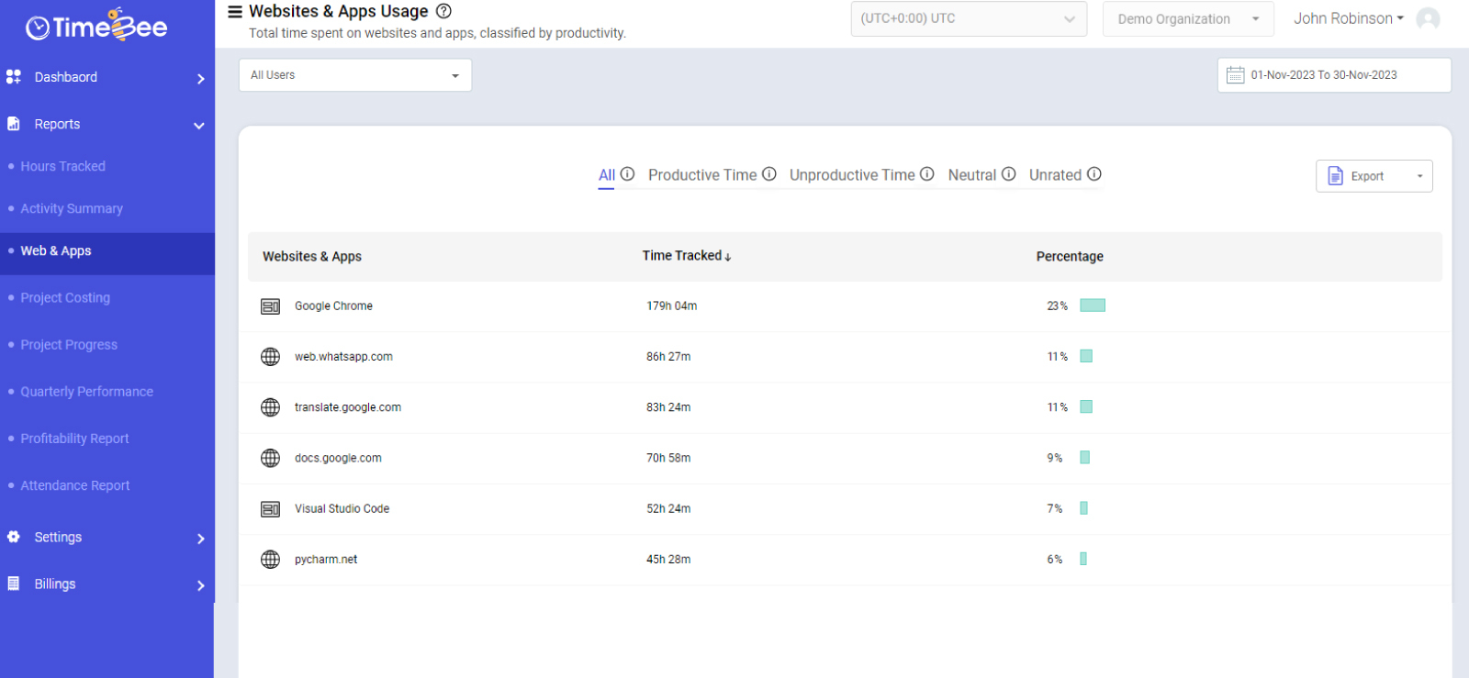
Task: Click the Settings gear icon in sidebar
Action: (x=14, y=537)
